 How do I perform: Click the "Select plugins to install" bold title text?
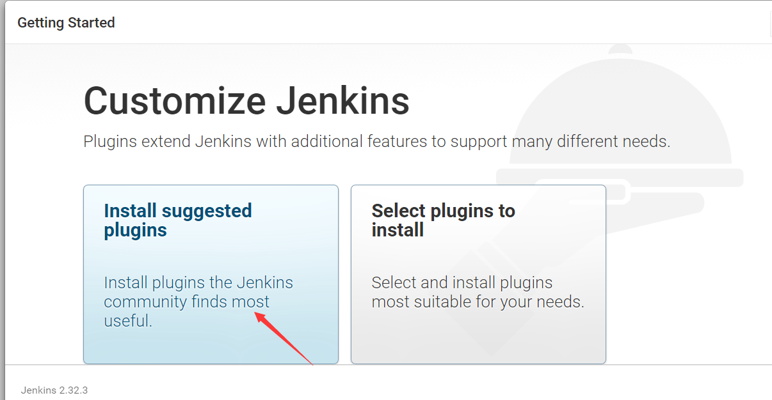[x=443, y=220]
